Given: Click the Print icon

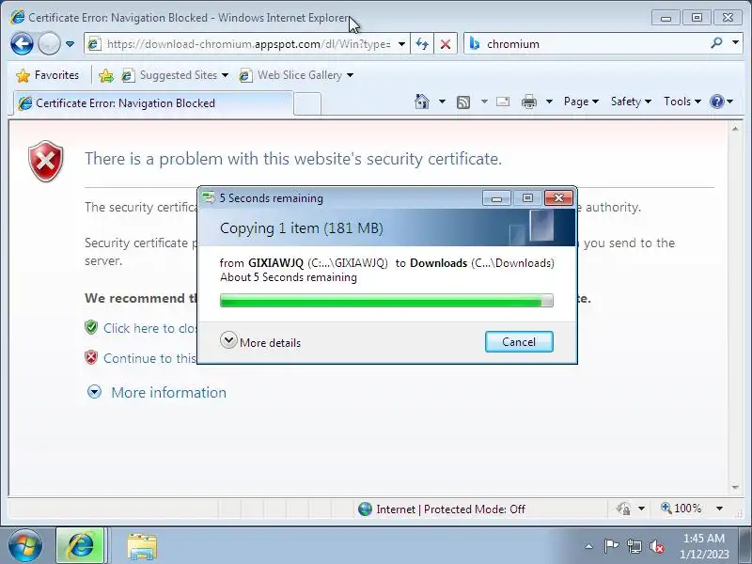Looking at the screenshot, I should pyautogui.click(x=529, y=102).
